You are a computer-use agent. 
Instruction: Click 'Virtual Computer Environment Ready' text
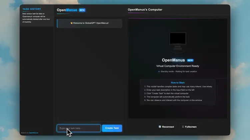[x=178, y=66]
